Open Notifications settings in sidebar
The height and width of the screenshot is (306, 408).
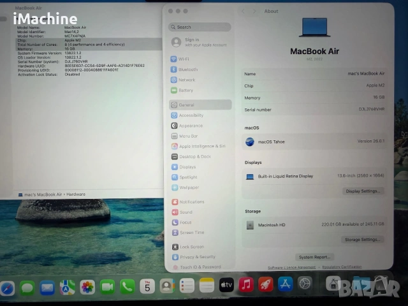click(200, 201)
